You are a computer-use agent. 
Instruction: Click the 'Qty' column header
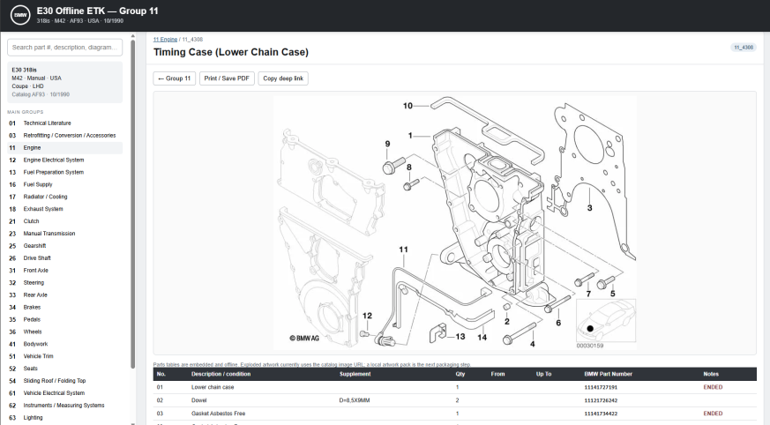pos(460,374)
